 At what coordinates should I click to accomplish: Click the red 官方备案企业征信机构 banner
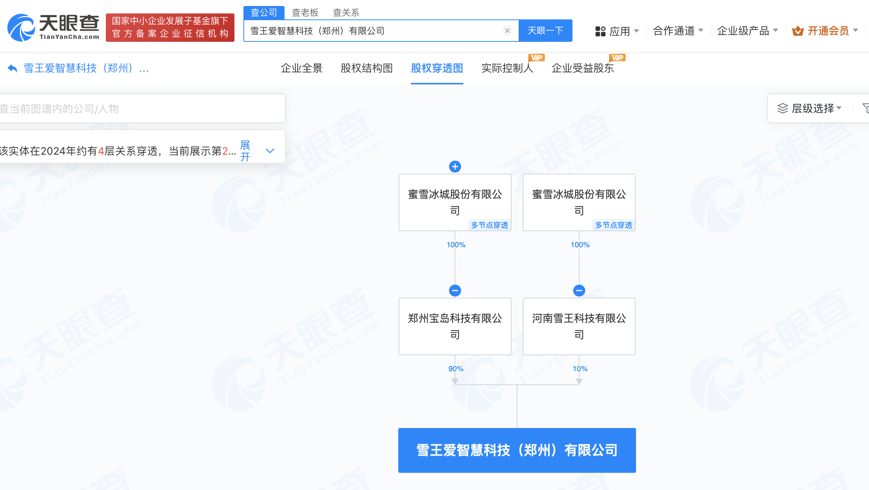coord(170,28)
